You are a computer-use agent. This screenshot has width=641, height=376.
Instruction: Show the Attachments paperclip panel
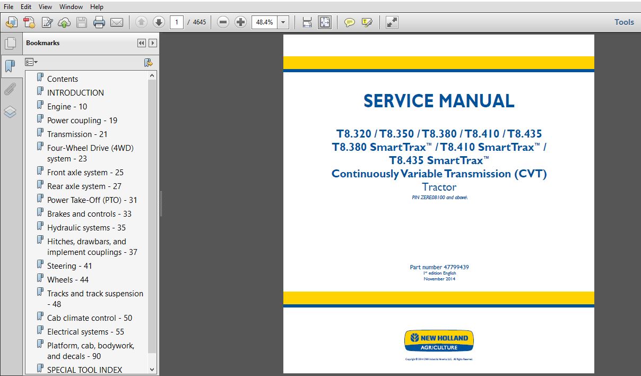(x=10, y=89)
